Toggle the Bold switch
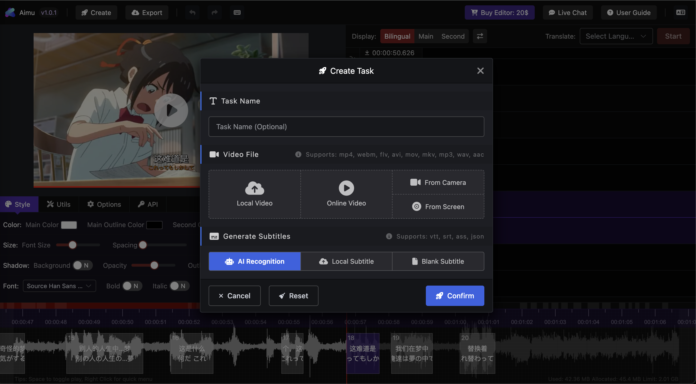Screen dimensions: 696x384 [x=132, y=286]
